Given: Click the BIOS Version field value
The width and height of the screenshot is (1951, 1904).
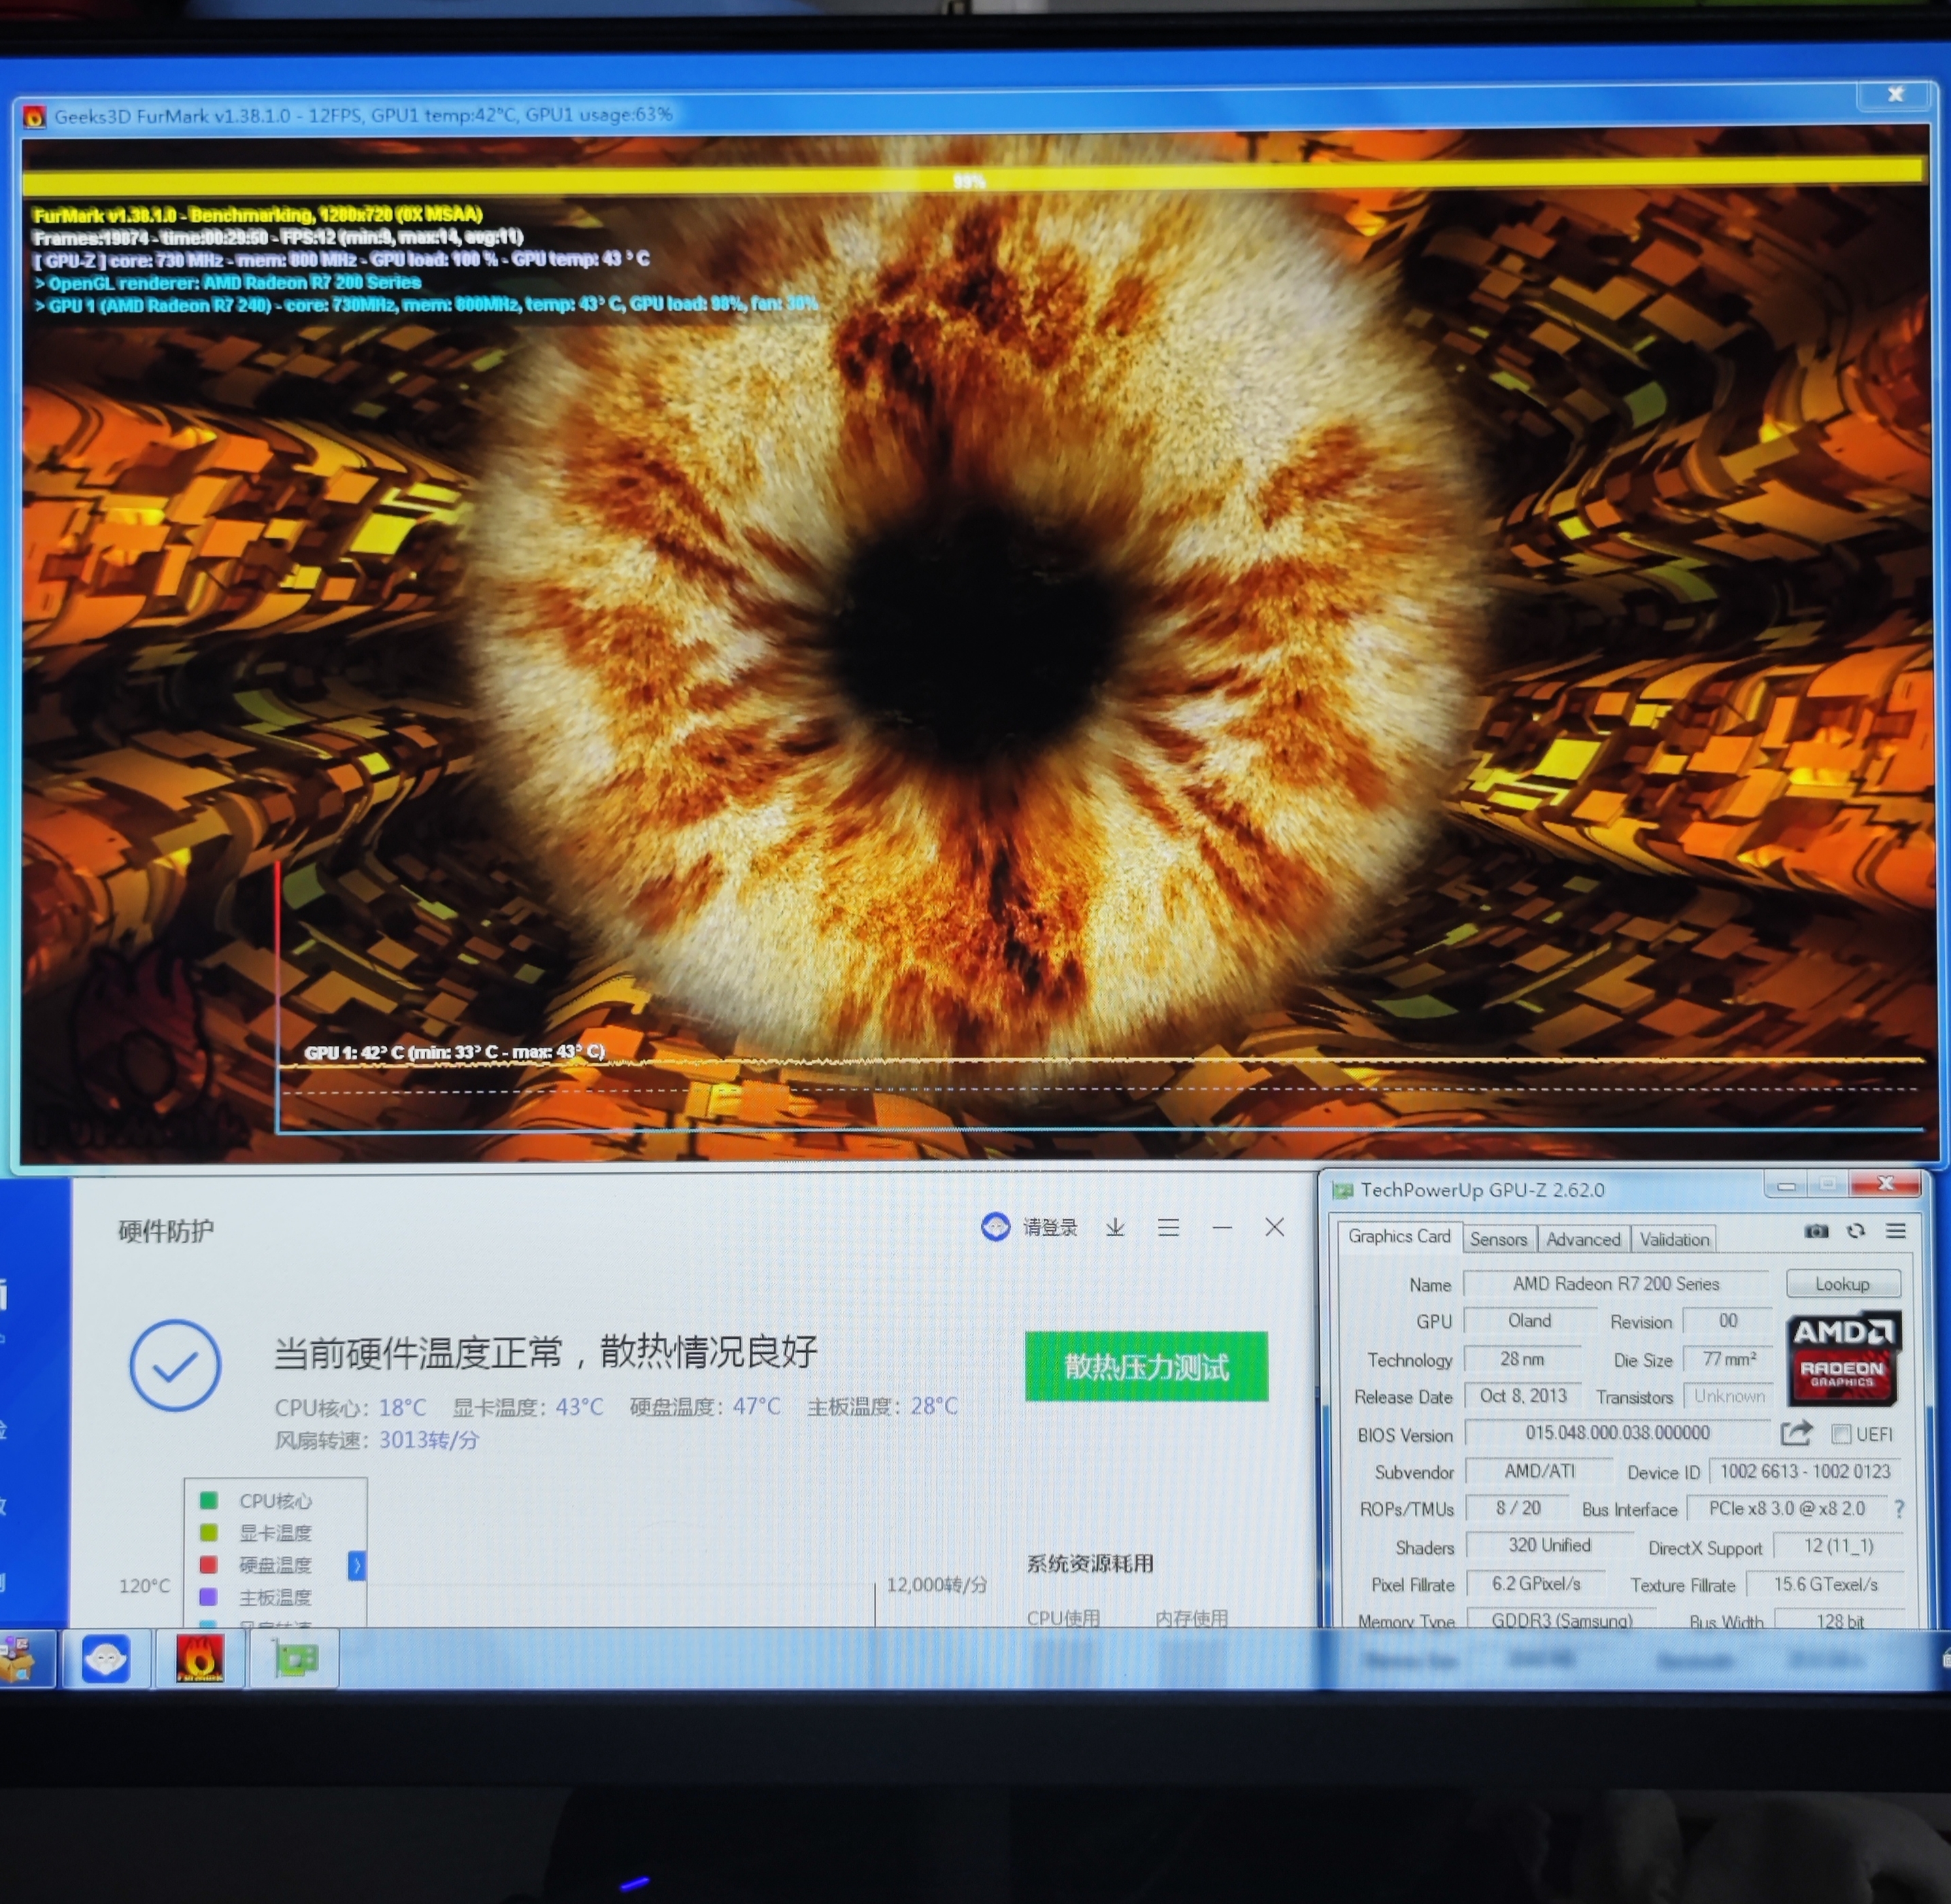Looking at the screenshot, I should (1617, 1433).
